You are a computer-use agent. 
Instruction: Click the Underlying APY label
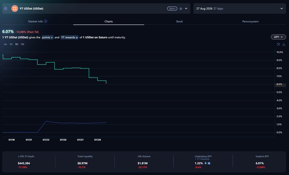pyautogui.click(x=203, y=156)
